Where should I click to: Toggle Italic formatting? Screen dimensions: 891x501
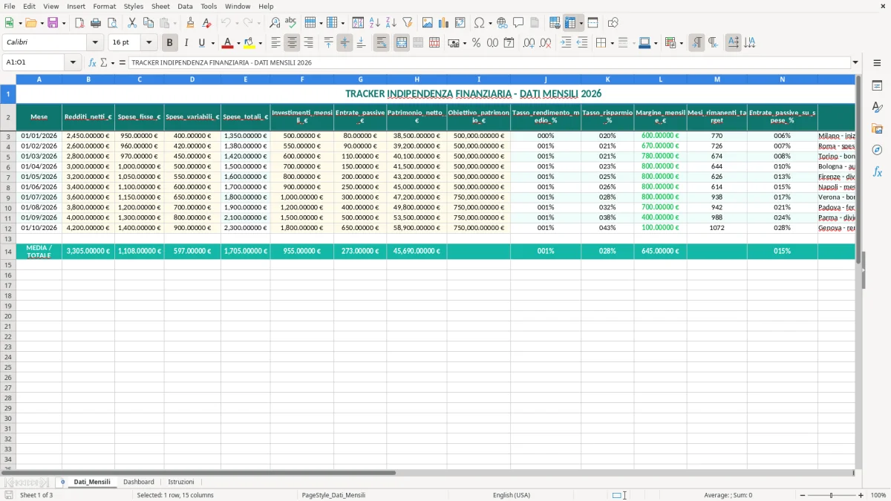(186, 43)
